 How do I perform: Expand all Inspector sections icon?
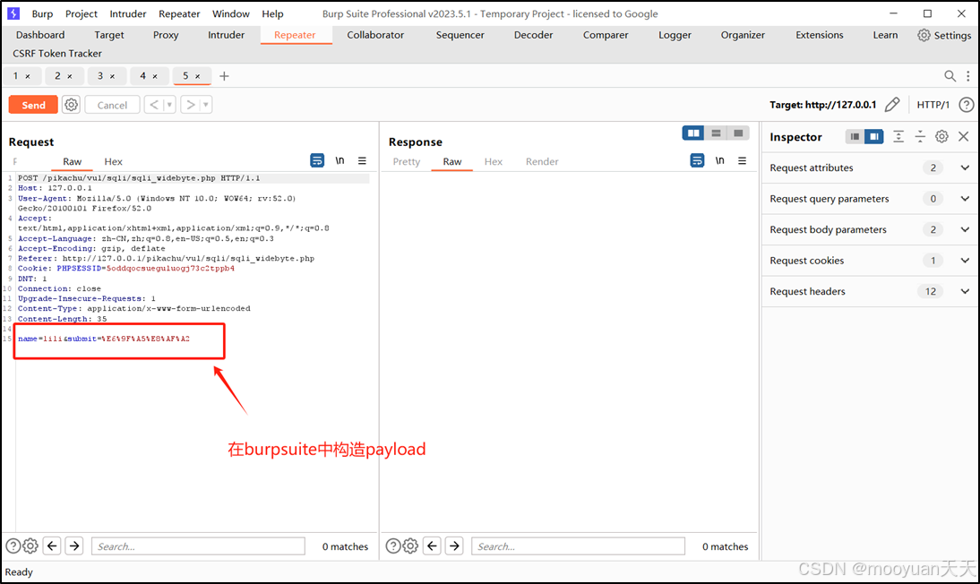coord(898,136)
